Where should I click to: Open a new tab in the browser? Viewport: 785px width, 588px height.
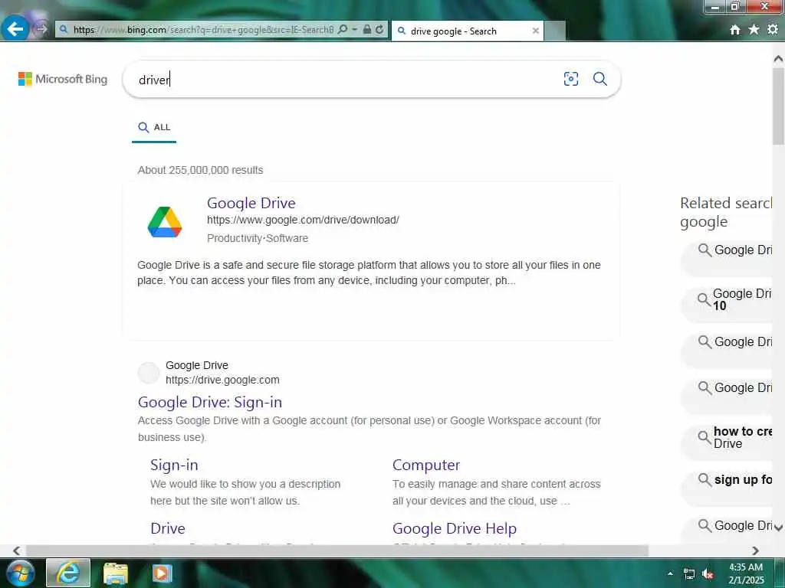coord(555,31)
